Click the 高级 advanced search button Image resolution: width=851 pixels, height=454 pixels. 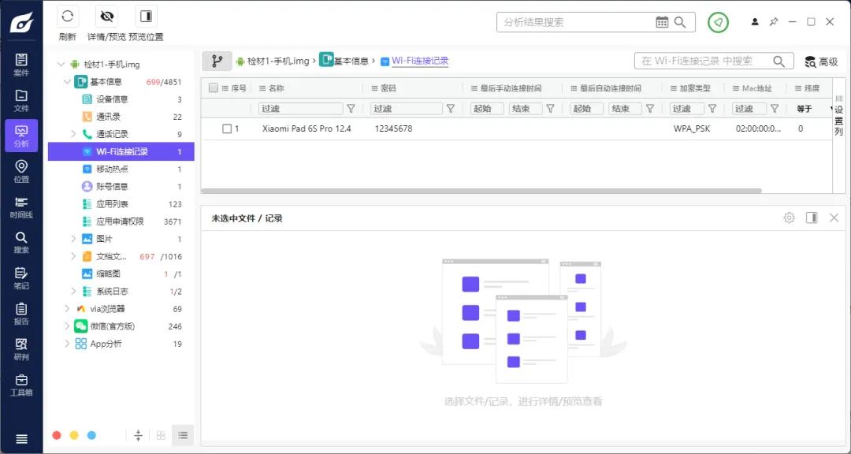tap(821, 61)
